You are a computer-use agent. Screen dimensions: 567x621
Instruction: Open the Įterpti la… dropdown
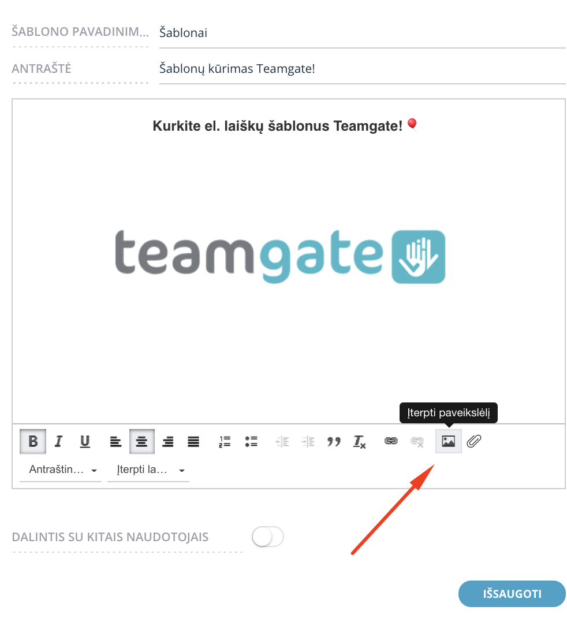point(148,470)
